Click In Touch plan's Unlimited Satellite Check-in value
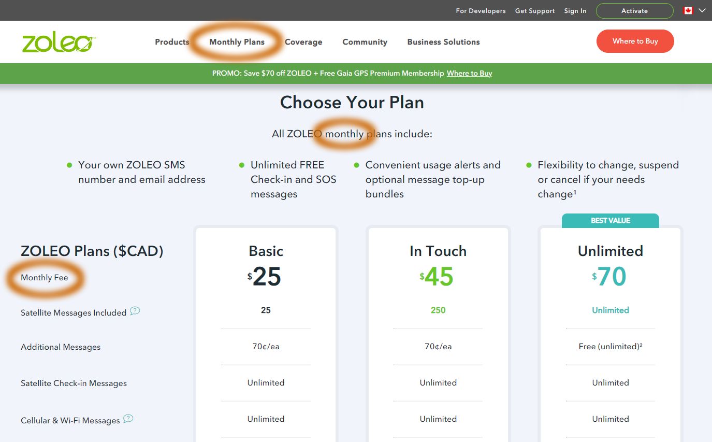Viewport: 712px width, 442px height. [x=438, y=383]
